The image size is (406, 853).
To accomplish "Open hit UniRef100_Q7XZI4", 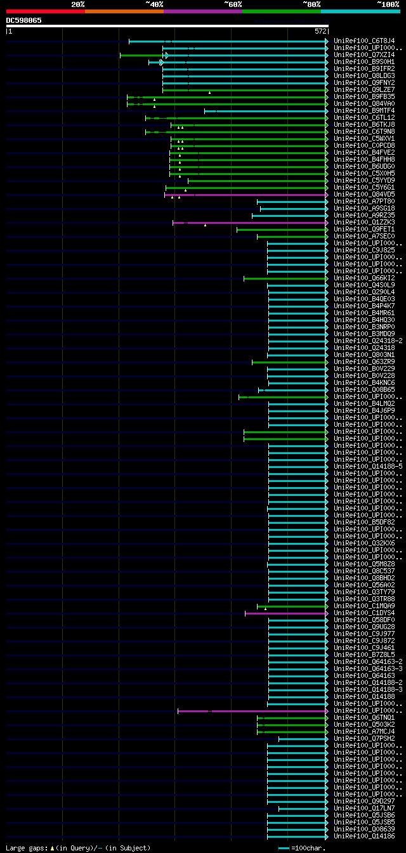I will [x=364, y=55].
